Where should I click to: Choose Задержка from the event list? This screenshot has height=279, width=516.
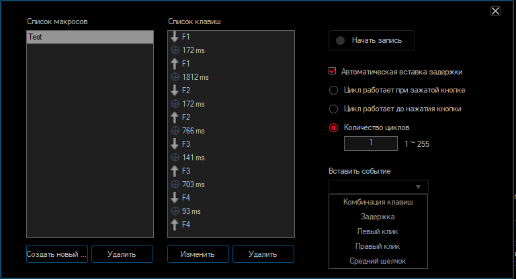pos(378,217)
